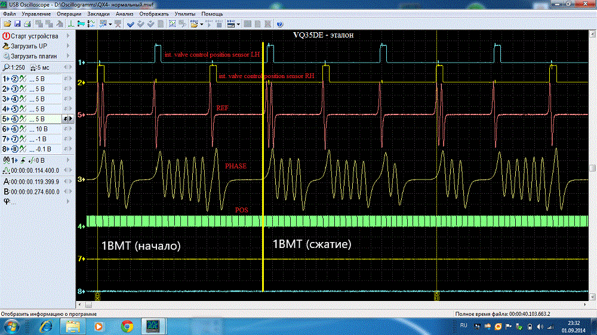
Task: Open the Анализ menu
Action: point(124,13)
